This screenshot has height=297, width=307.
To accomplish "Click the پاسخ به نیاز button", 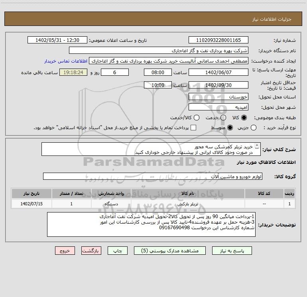I will (232, 251).
